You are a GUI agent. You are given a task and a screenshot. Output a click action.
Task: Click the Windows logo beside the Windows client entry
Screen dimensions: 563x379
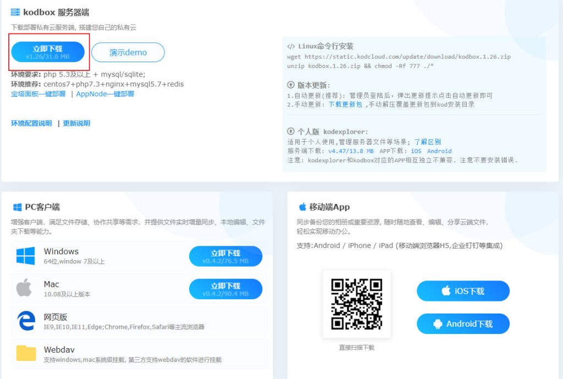tap(26, 255)
